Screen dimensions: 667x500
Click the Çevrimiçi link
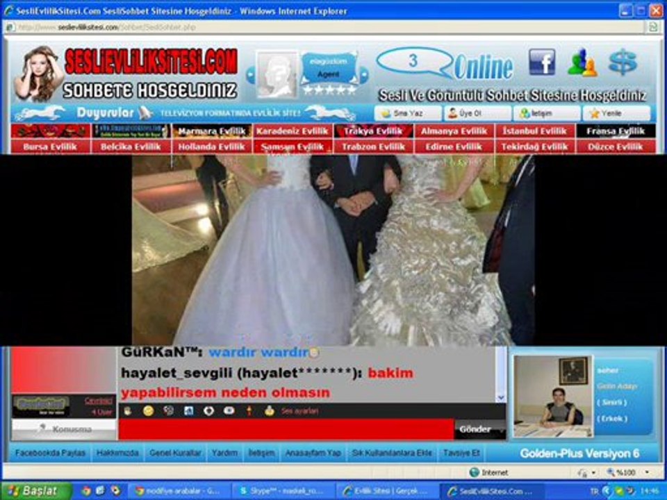pos(98,401)
